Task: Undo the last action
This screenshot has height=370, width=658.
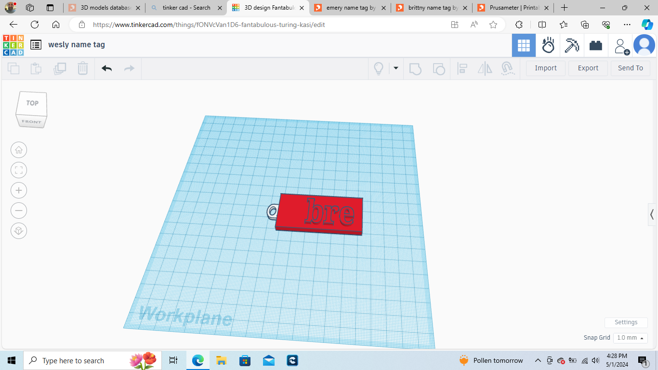Action: click(107, 68)
